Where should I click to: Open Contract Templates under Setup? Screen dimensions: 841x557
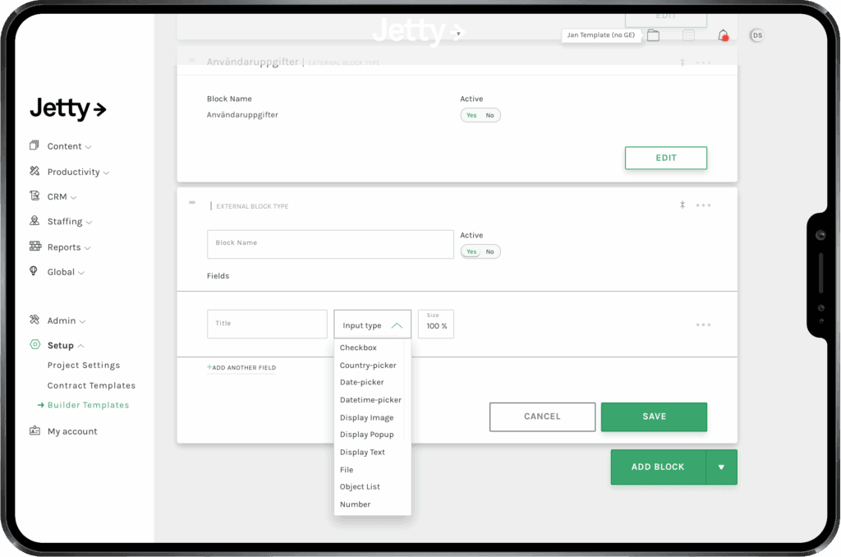click(x=91, y=384)
